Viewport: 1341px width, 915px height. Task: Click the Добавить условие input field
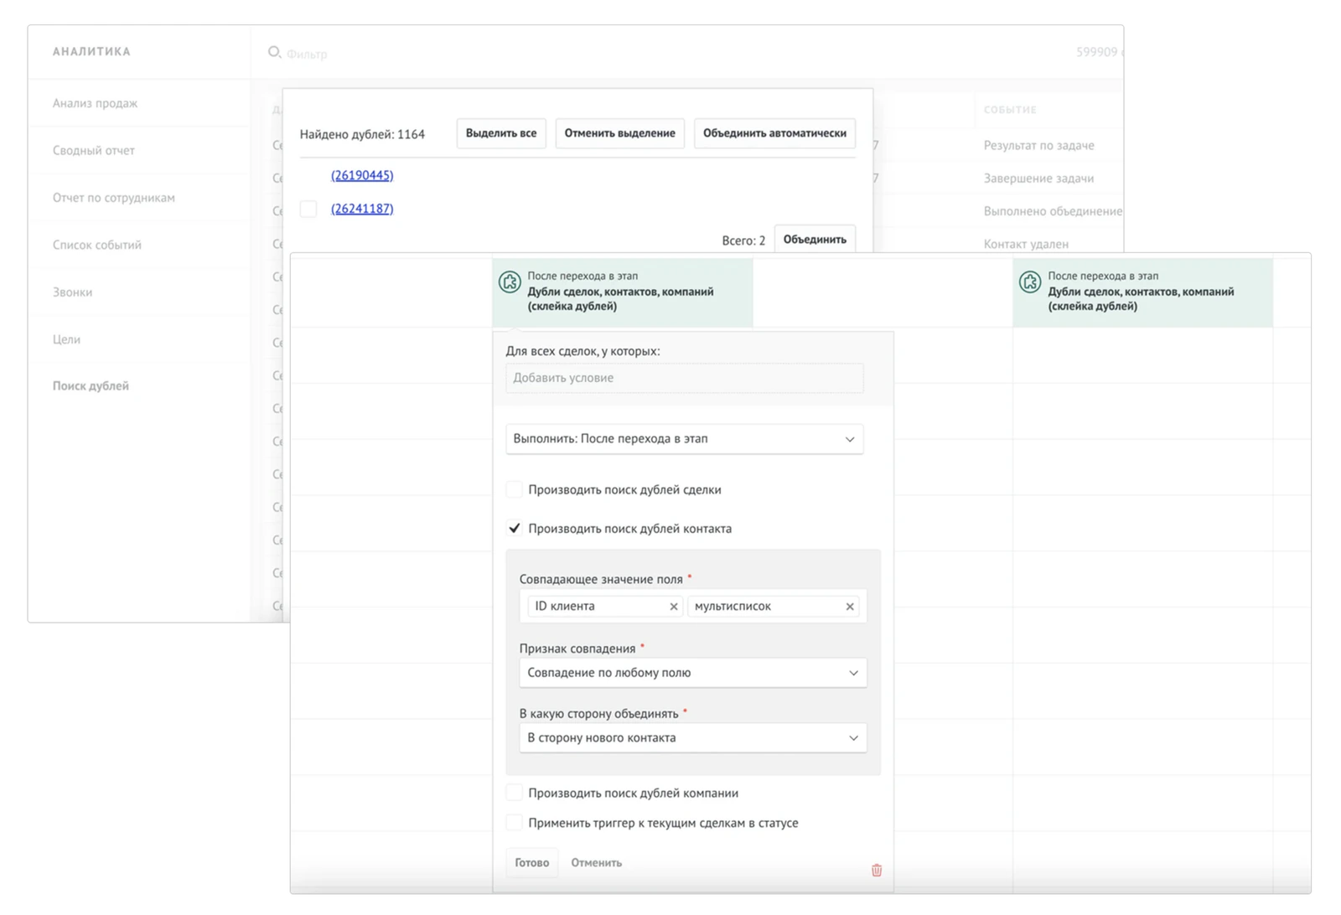(685, 378)
